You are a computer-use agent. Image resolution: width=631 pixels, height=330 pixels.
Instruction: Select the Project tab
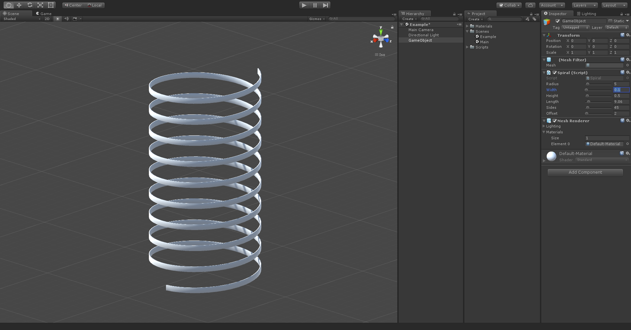click(x=480, y=14)
